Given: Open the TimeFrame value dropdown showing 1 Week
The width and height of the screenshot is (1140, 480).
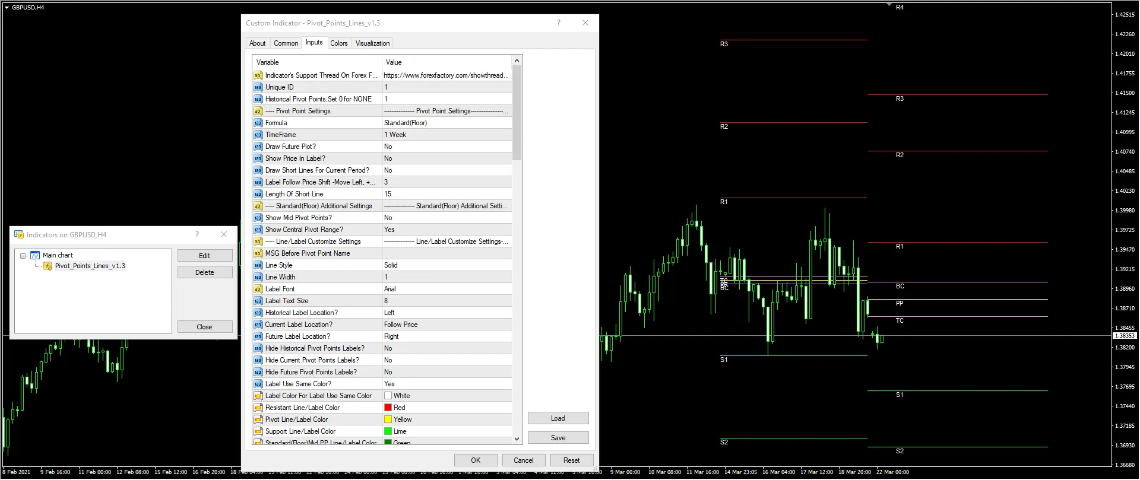Looking at the screenshot, I should pos(446,135).
